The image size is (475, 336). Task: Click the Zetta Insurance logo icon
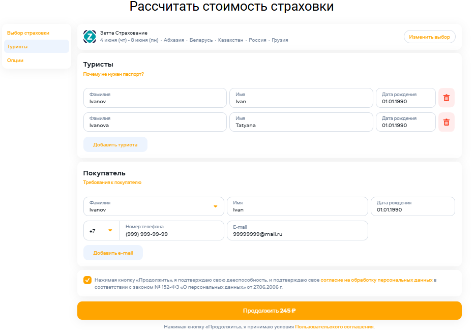pyautogui.click(x=90, y=36)
